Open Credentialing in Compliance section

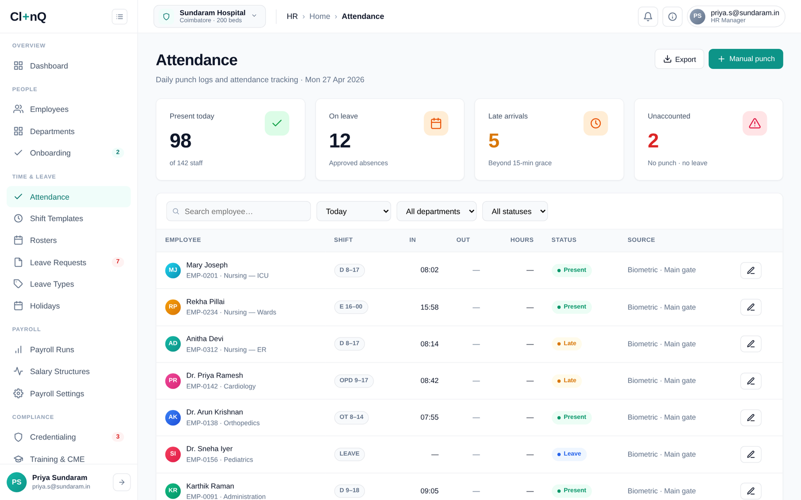pos(69,437)
